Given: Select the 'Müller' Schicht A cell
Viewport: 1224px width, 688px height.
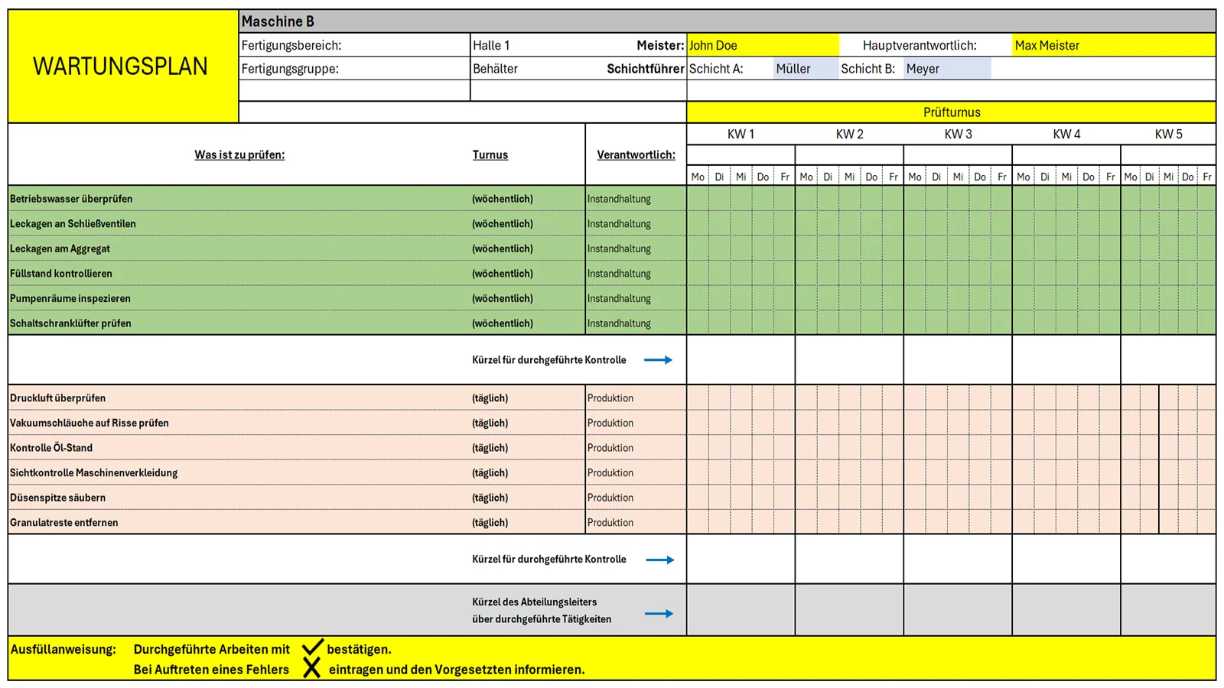Looking at the screenshot, I should [x=806, y=69].
